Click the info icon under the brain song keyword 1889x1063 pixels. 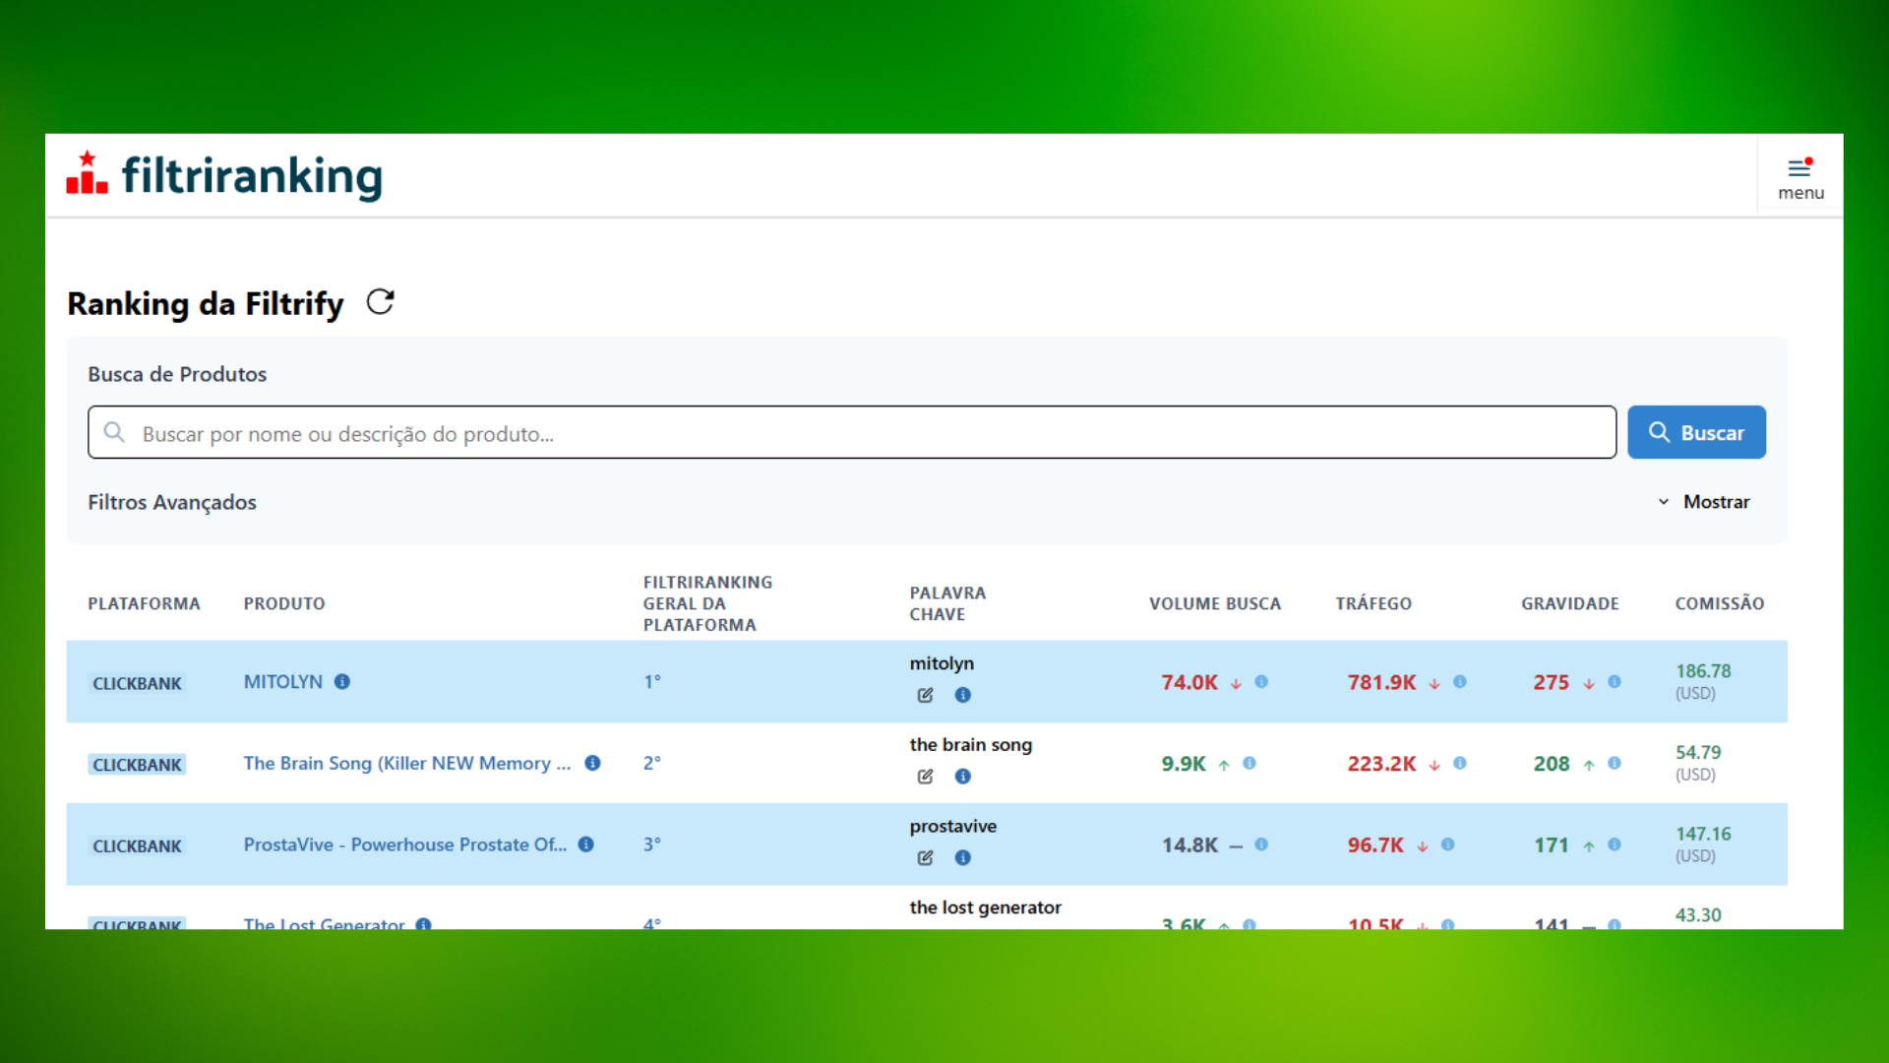[x=962, y=777]
